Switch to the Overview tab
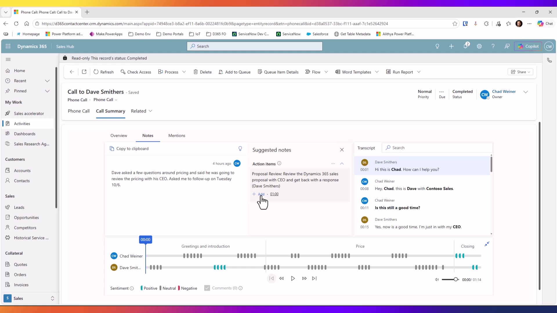557x313 pixels. click(119, 136)
